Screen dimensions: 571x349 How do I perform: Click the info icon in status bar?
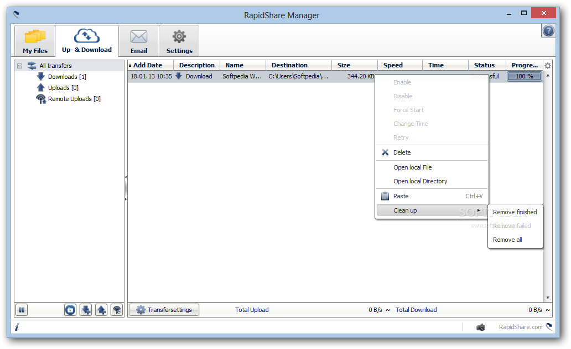coord(17,327)
